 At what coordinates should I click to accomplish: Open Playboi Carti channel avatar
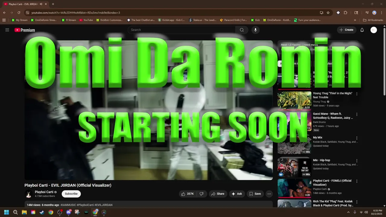pos(29,194)
